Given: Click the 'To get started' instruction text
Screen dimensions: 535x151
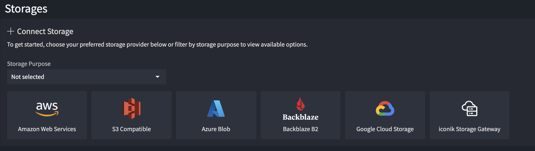Looking at the screenshot, I should tap(157, 45).
